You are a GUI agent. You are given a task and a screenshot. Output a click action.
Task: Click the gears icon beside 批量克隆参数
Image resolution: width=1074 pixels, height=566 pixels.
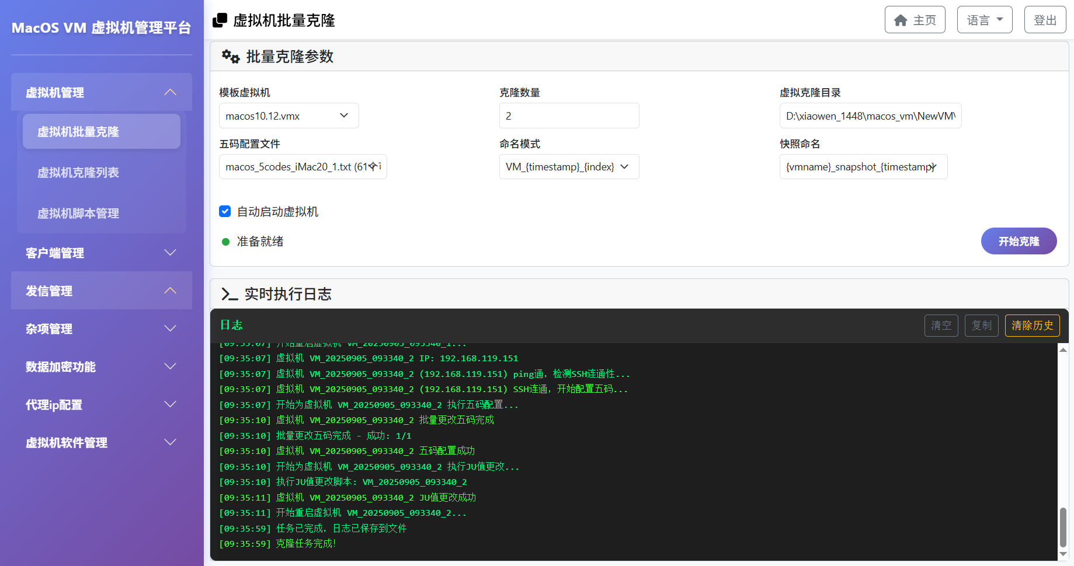(231, 57)
